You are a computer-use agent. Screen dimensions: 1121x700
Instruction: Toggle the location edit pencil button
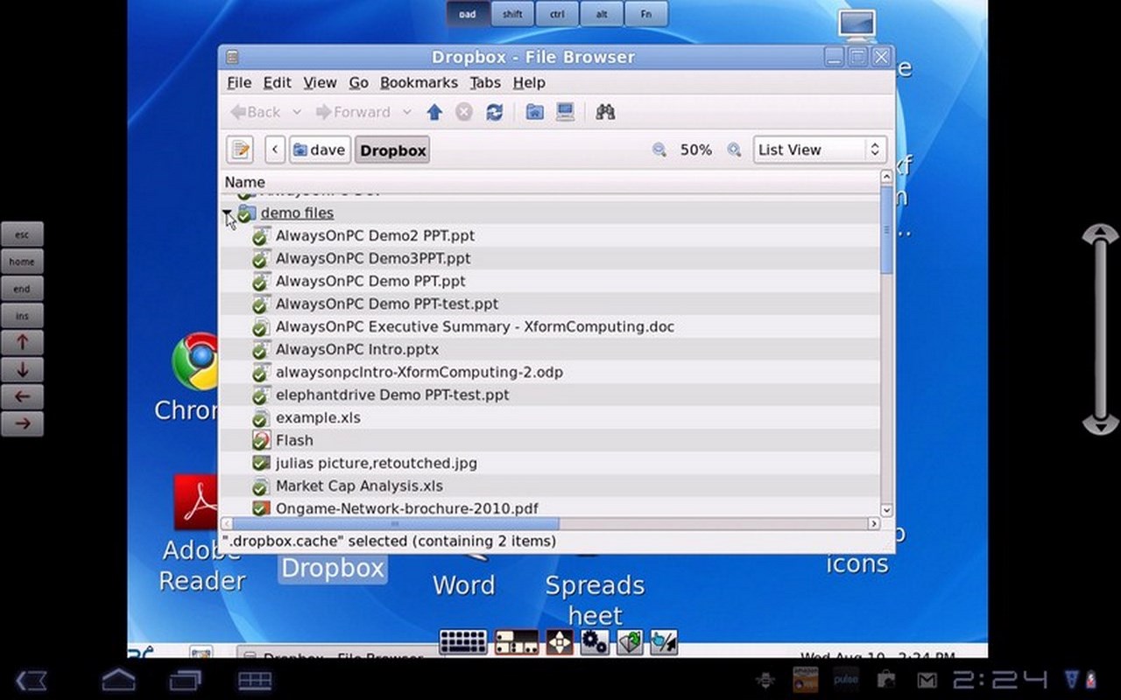(240, 150)
